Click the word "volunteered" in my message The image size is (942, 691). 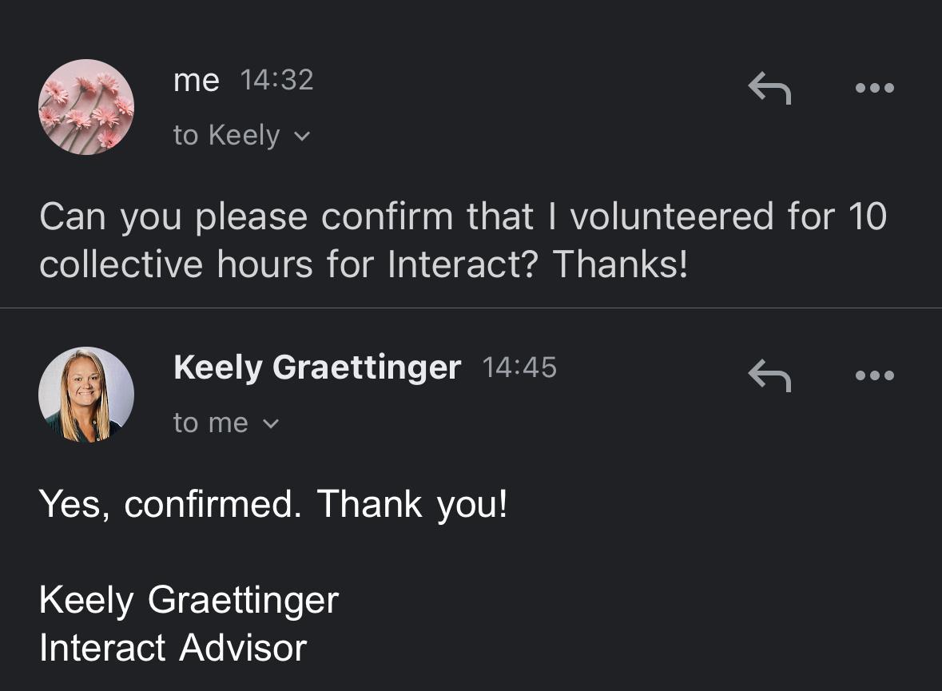pyautogui.click(x=672, y=216)
